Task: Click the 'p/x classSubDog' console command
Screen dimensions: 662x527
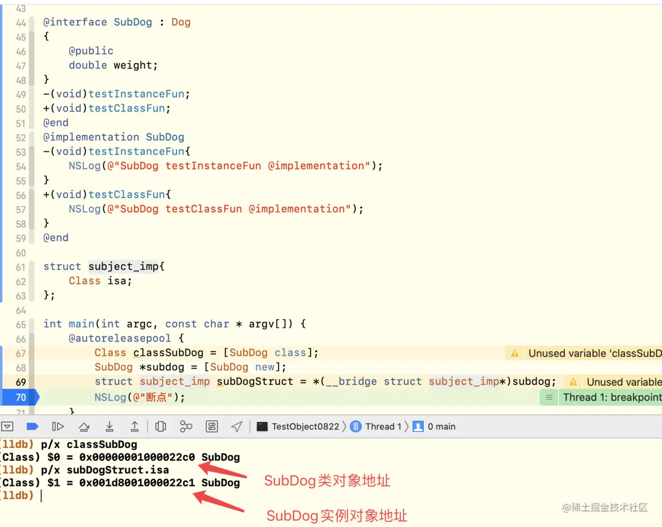Action: [89, 444]
